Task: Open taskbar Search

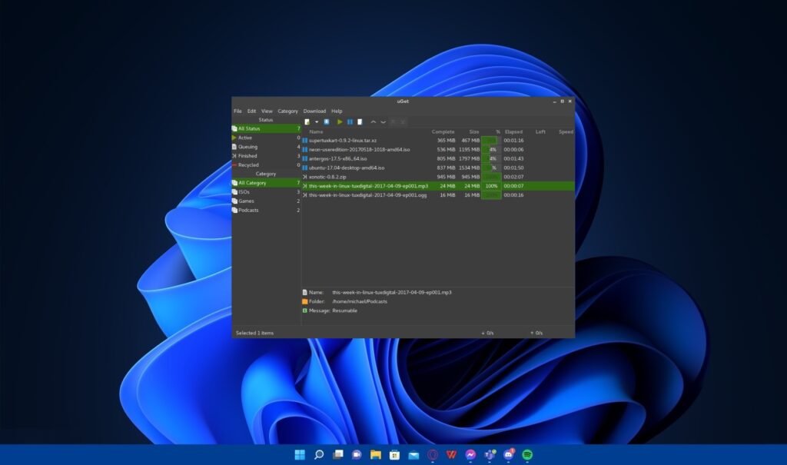Action: (319, 455)
